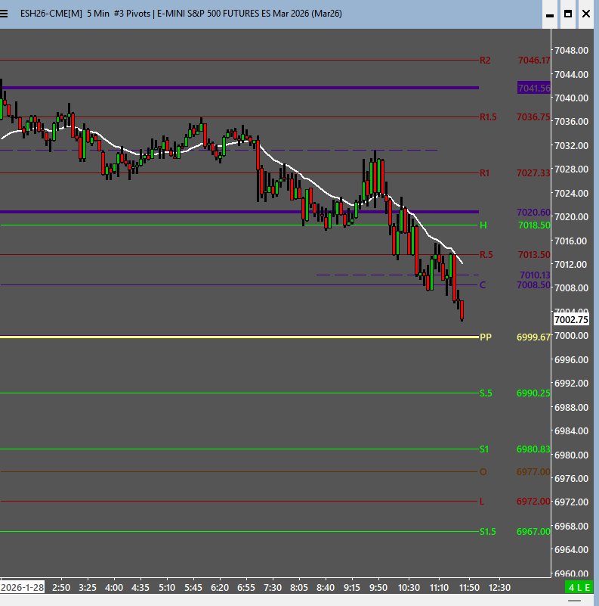Click the S1 support label
Screen dimensions: 599x606
click(484, 449)
